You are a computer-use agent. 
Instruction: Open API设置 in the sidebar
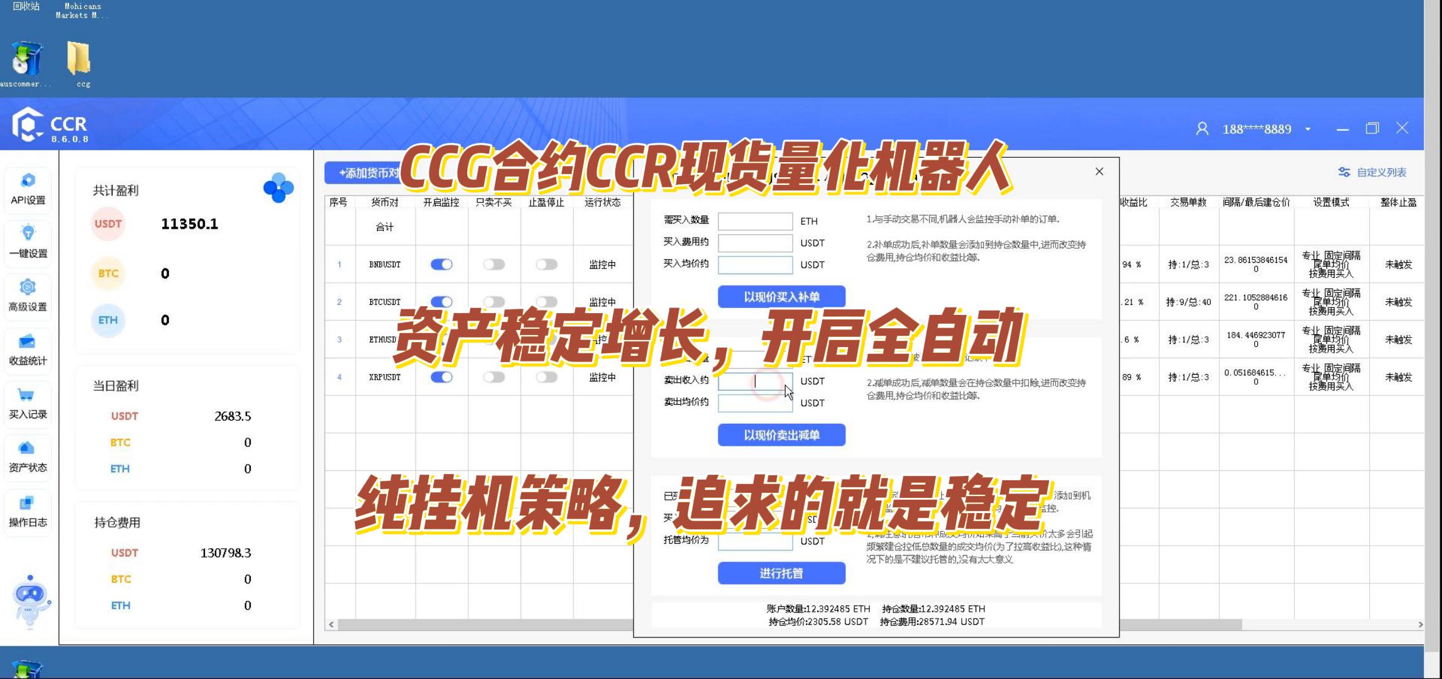click(28, 189)
